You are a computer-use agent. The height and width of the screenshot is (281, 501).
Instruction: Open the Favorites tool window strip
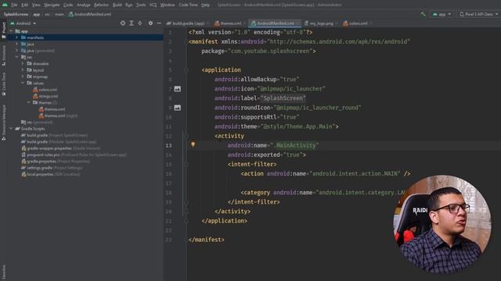(x=3, y=272)
